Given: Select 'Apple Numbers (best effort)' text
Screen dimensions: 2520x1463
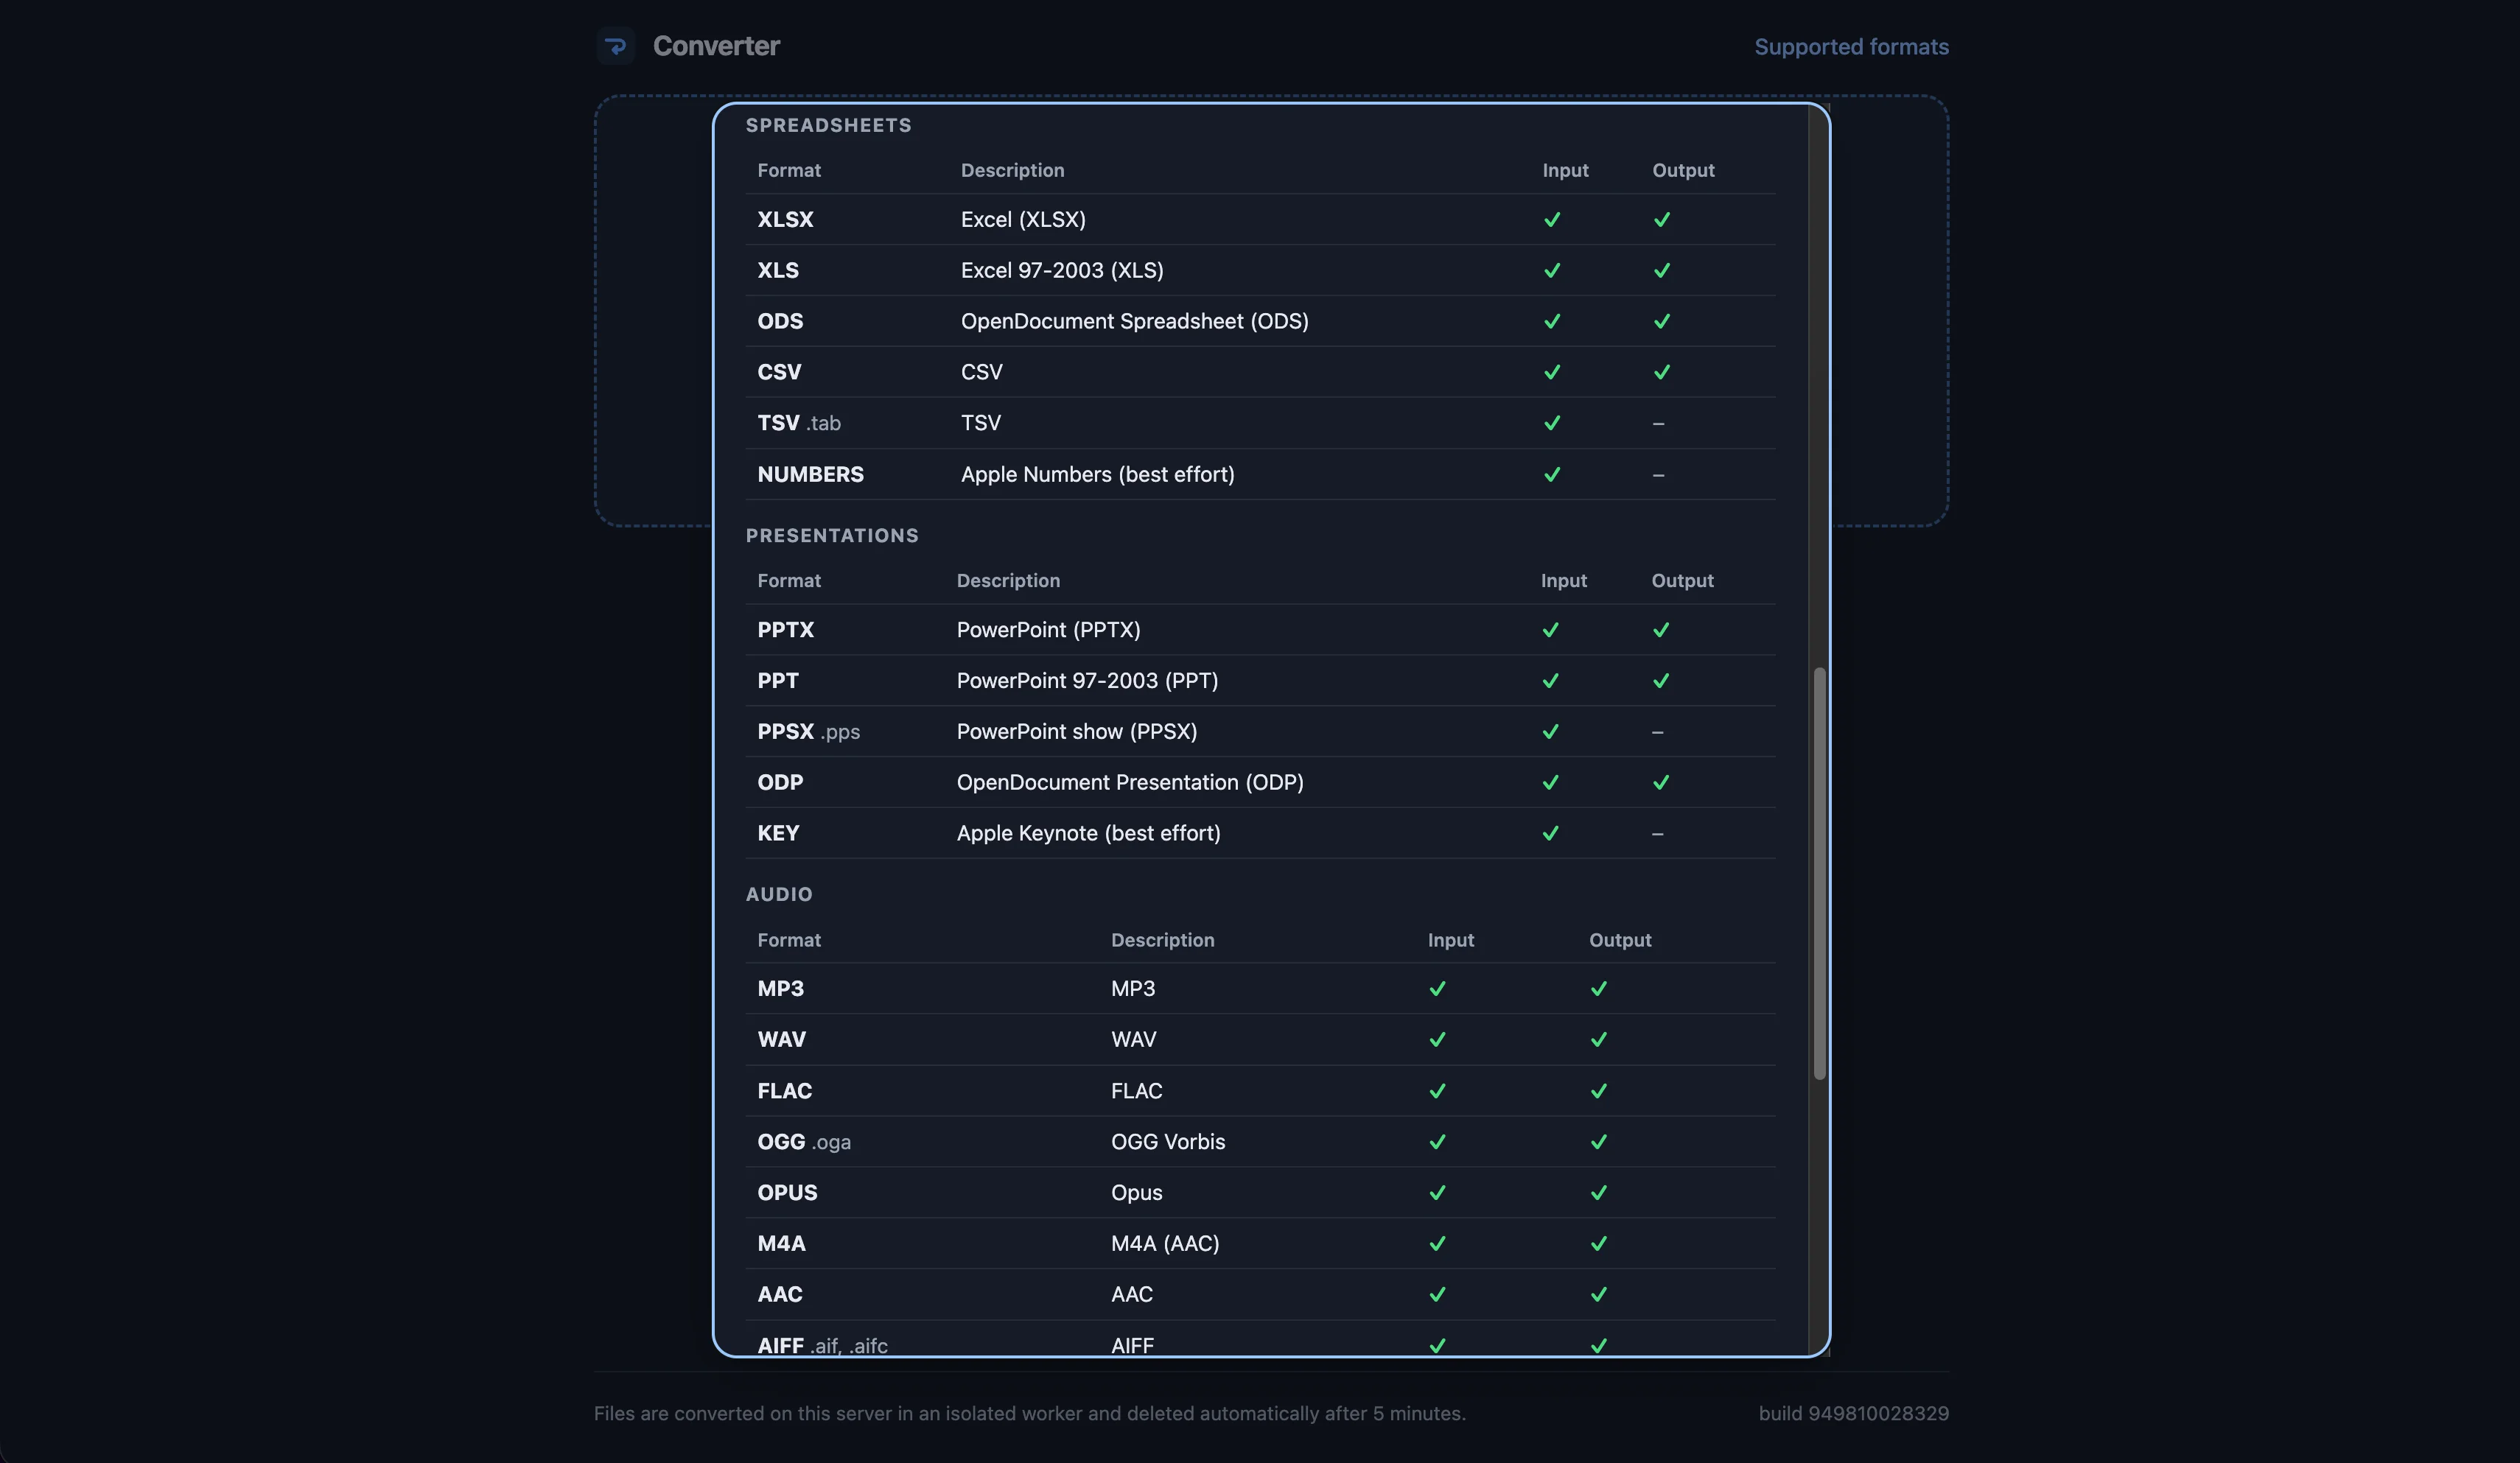Looking at the screenshot, I should tap(1097, 474).
